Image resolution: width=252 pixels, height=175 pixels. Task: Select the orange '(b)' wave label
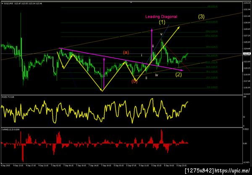click(134, 82)
